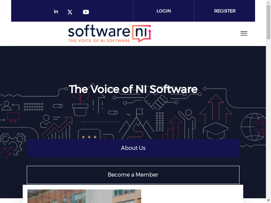Click "The Voice of NI Software" heading
The height and width of the screenshot is (203, 271).
(133, 89)
